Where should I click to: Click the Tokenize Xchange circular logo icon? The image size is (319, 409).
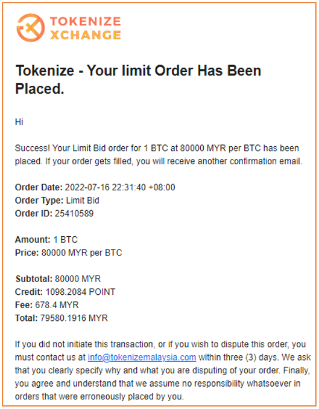[x=31, y=28]
